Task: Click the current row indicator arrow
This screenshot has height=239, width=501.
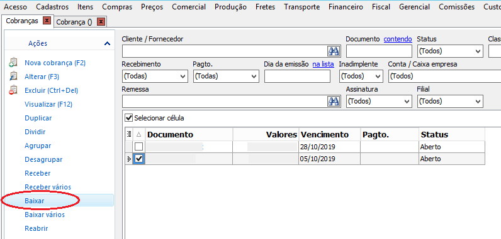Action: click(129, 159)
